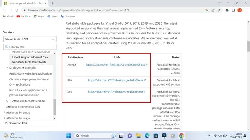Click the sidebar scroll down arrow

click(x=55, y=118)
